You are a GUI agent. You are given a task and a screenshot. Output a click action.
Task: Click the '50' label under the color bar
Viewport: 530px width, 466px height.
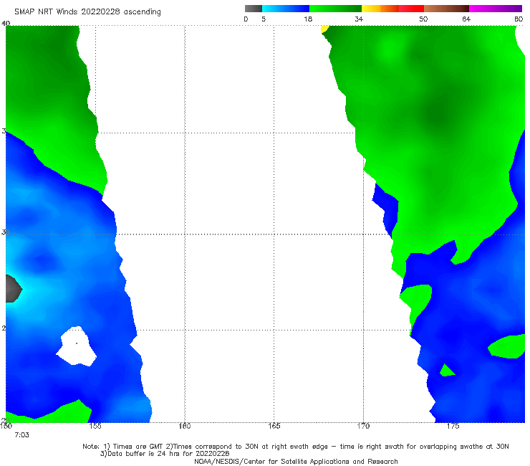pos(423,19)
